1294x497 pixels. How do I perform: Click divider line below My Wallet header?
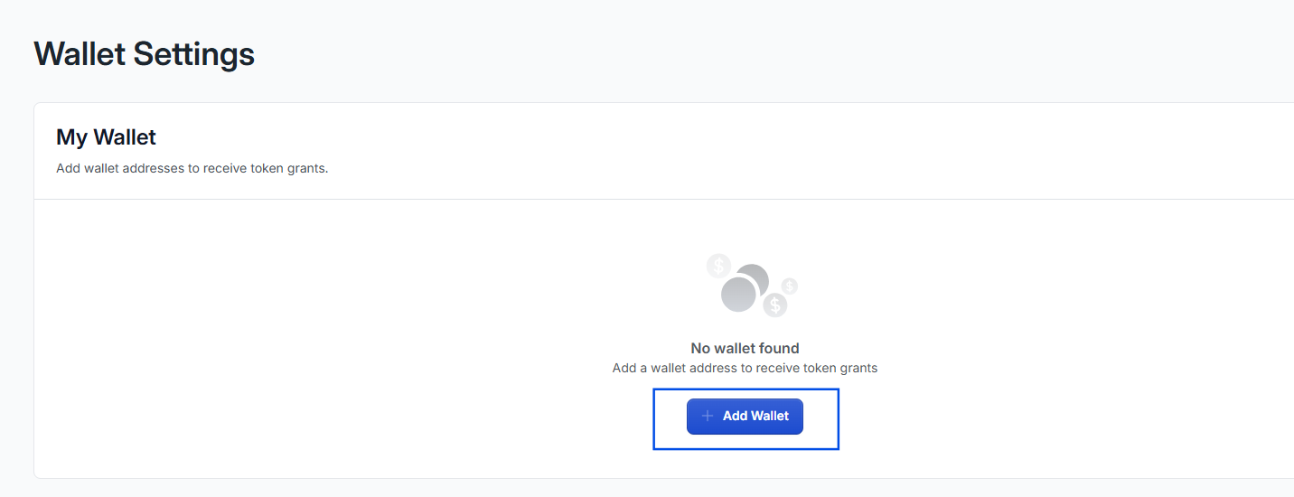pyautogui.click(x=664, y=199)
